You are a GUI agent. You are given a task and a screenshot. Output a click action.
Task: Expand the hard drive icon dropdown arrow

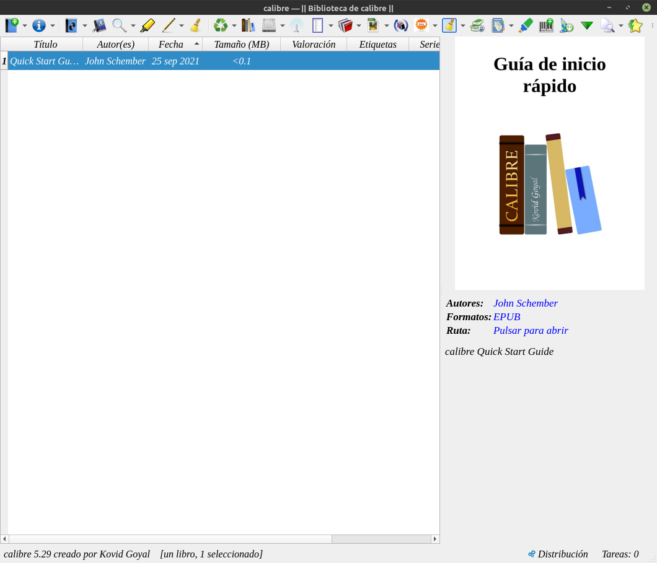pyautogui.click(x=283, y=26)
